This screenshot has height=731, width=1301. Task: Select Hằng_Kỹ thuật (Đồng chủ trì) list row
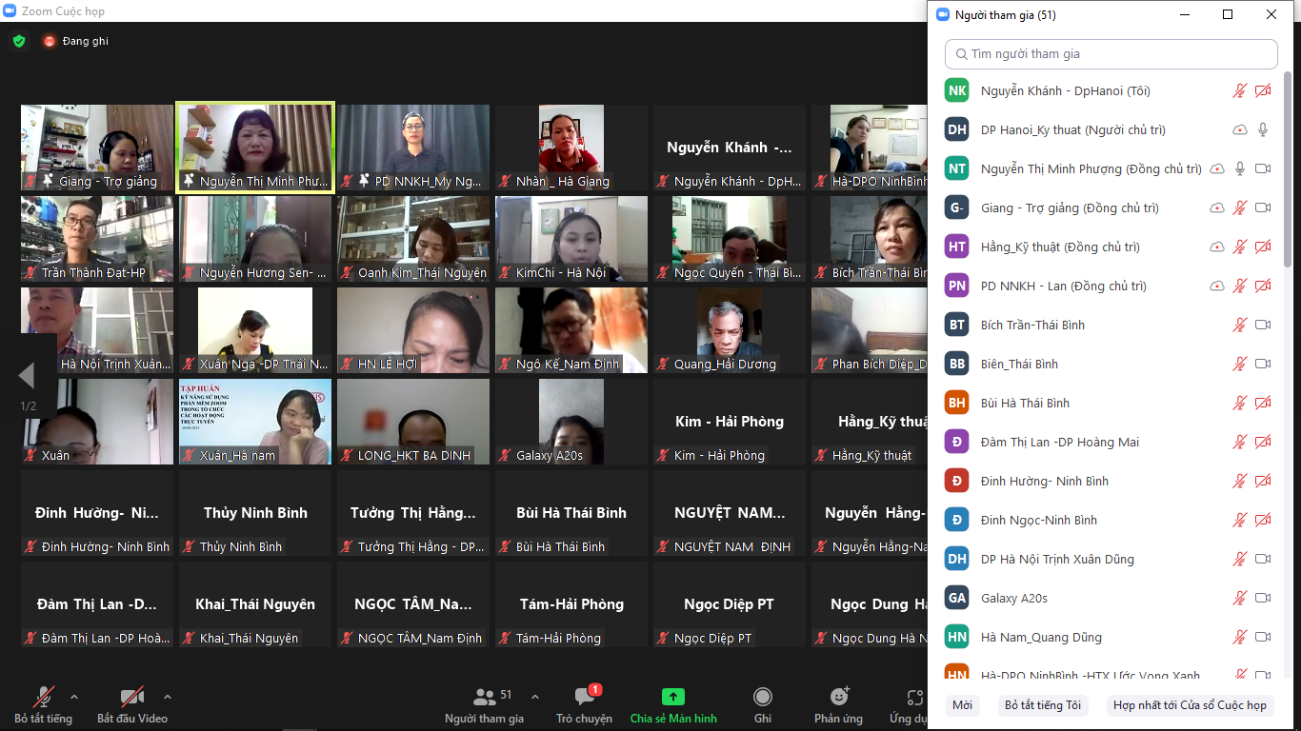coord(1111,247)
